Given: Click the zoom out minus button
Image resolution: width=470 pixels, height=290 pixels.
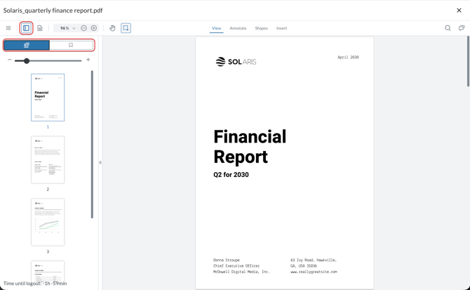Looking at the screenshot, I should pyautogui.click(x=84, y=28).
